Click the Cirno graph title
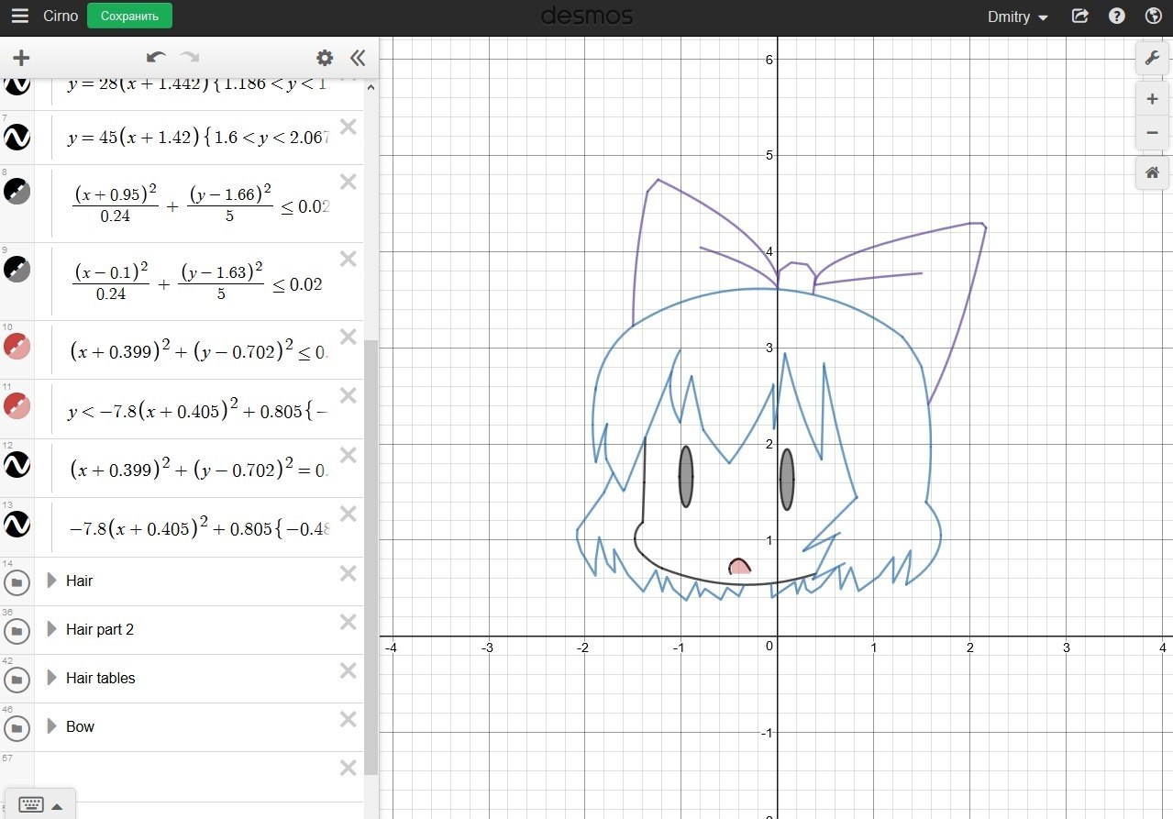 point(61,17)
